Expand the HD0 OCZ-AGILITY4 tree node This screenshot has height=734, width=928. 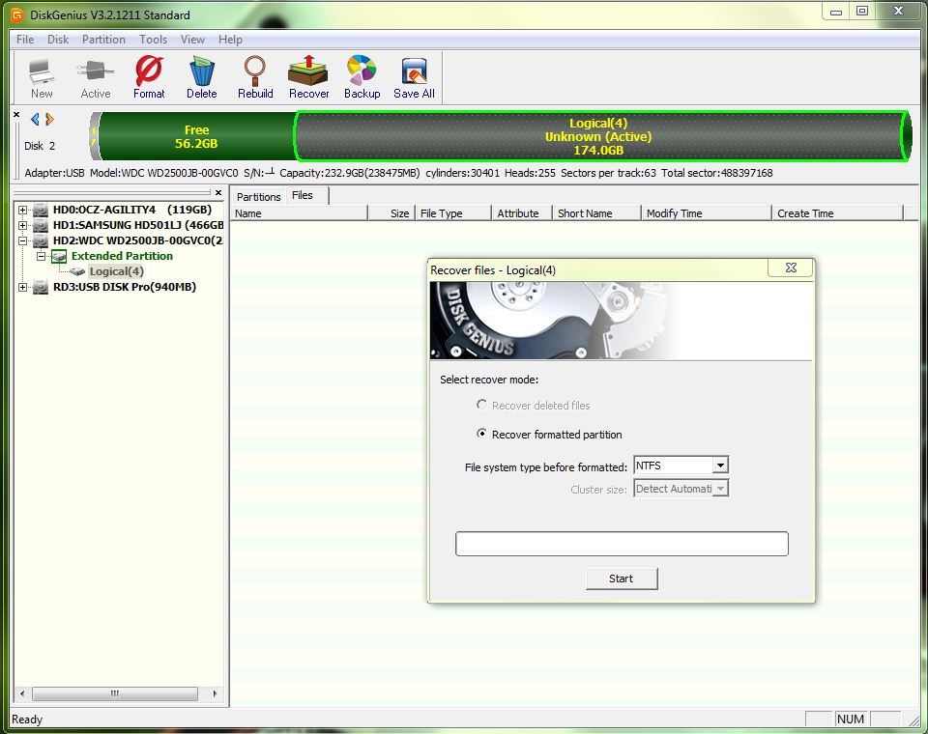[22, 210]
